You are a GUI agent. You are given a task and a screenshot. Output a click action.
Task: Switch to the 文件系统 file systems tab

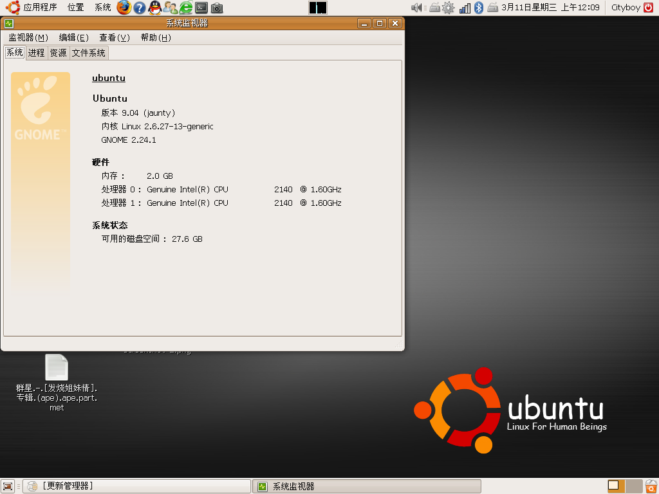(x=88, y=53)
